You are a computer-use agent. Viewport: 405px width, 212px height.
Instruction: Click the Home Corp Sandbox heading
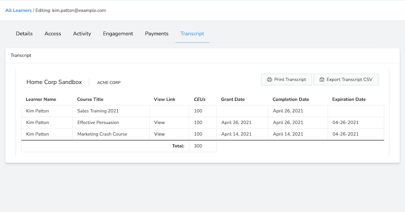click(54, 82)
